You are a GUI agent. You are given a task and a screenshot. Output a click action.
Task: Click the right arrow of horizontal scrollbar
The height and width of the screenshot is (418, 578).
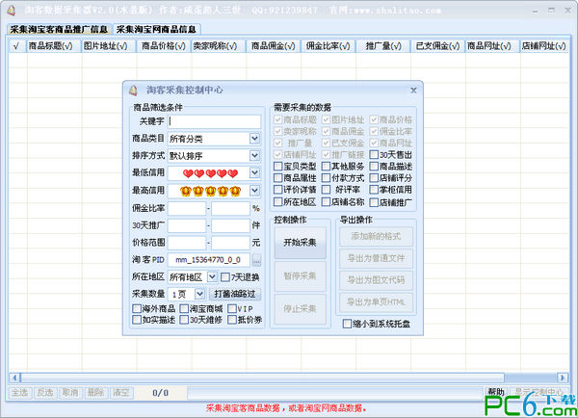(563, 378)
